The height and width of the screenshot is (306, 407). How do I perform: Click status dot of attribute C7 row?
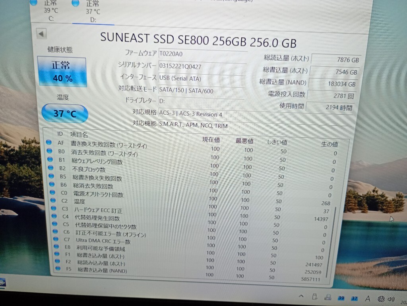[56, 239]
